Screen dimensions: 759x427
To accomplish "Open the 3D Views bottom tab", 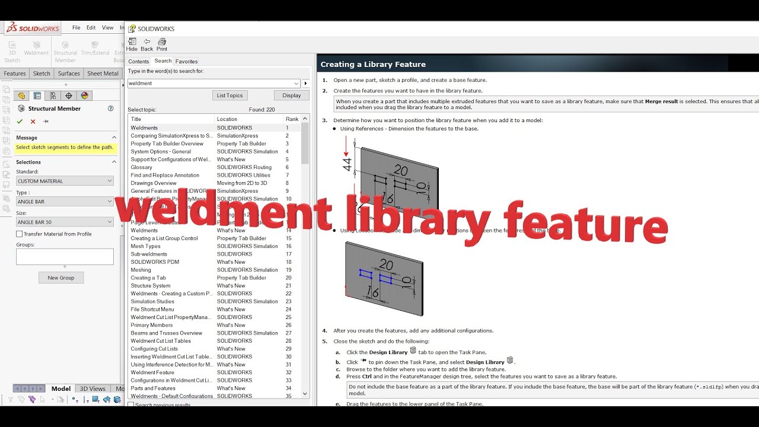I will 93,388.
